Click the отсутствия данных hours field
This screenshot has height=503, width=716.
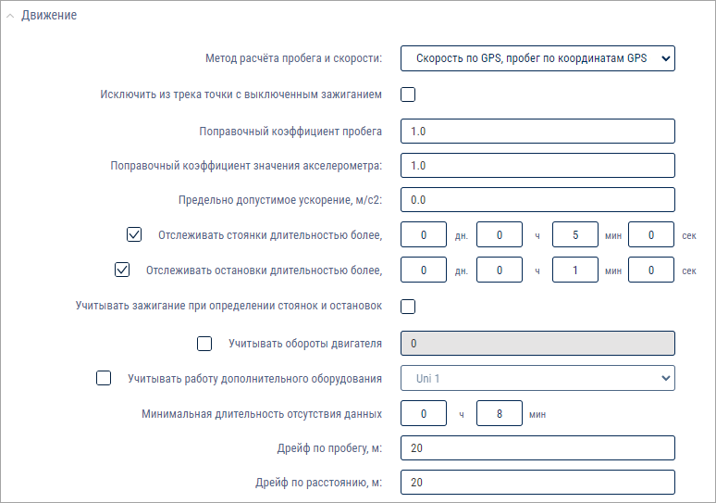[424, 413]
